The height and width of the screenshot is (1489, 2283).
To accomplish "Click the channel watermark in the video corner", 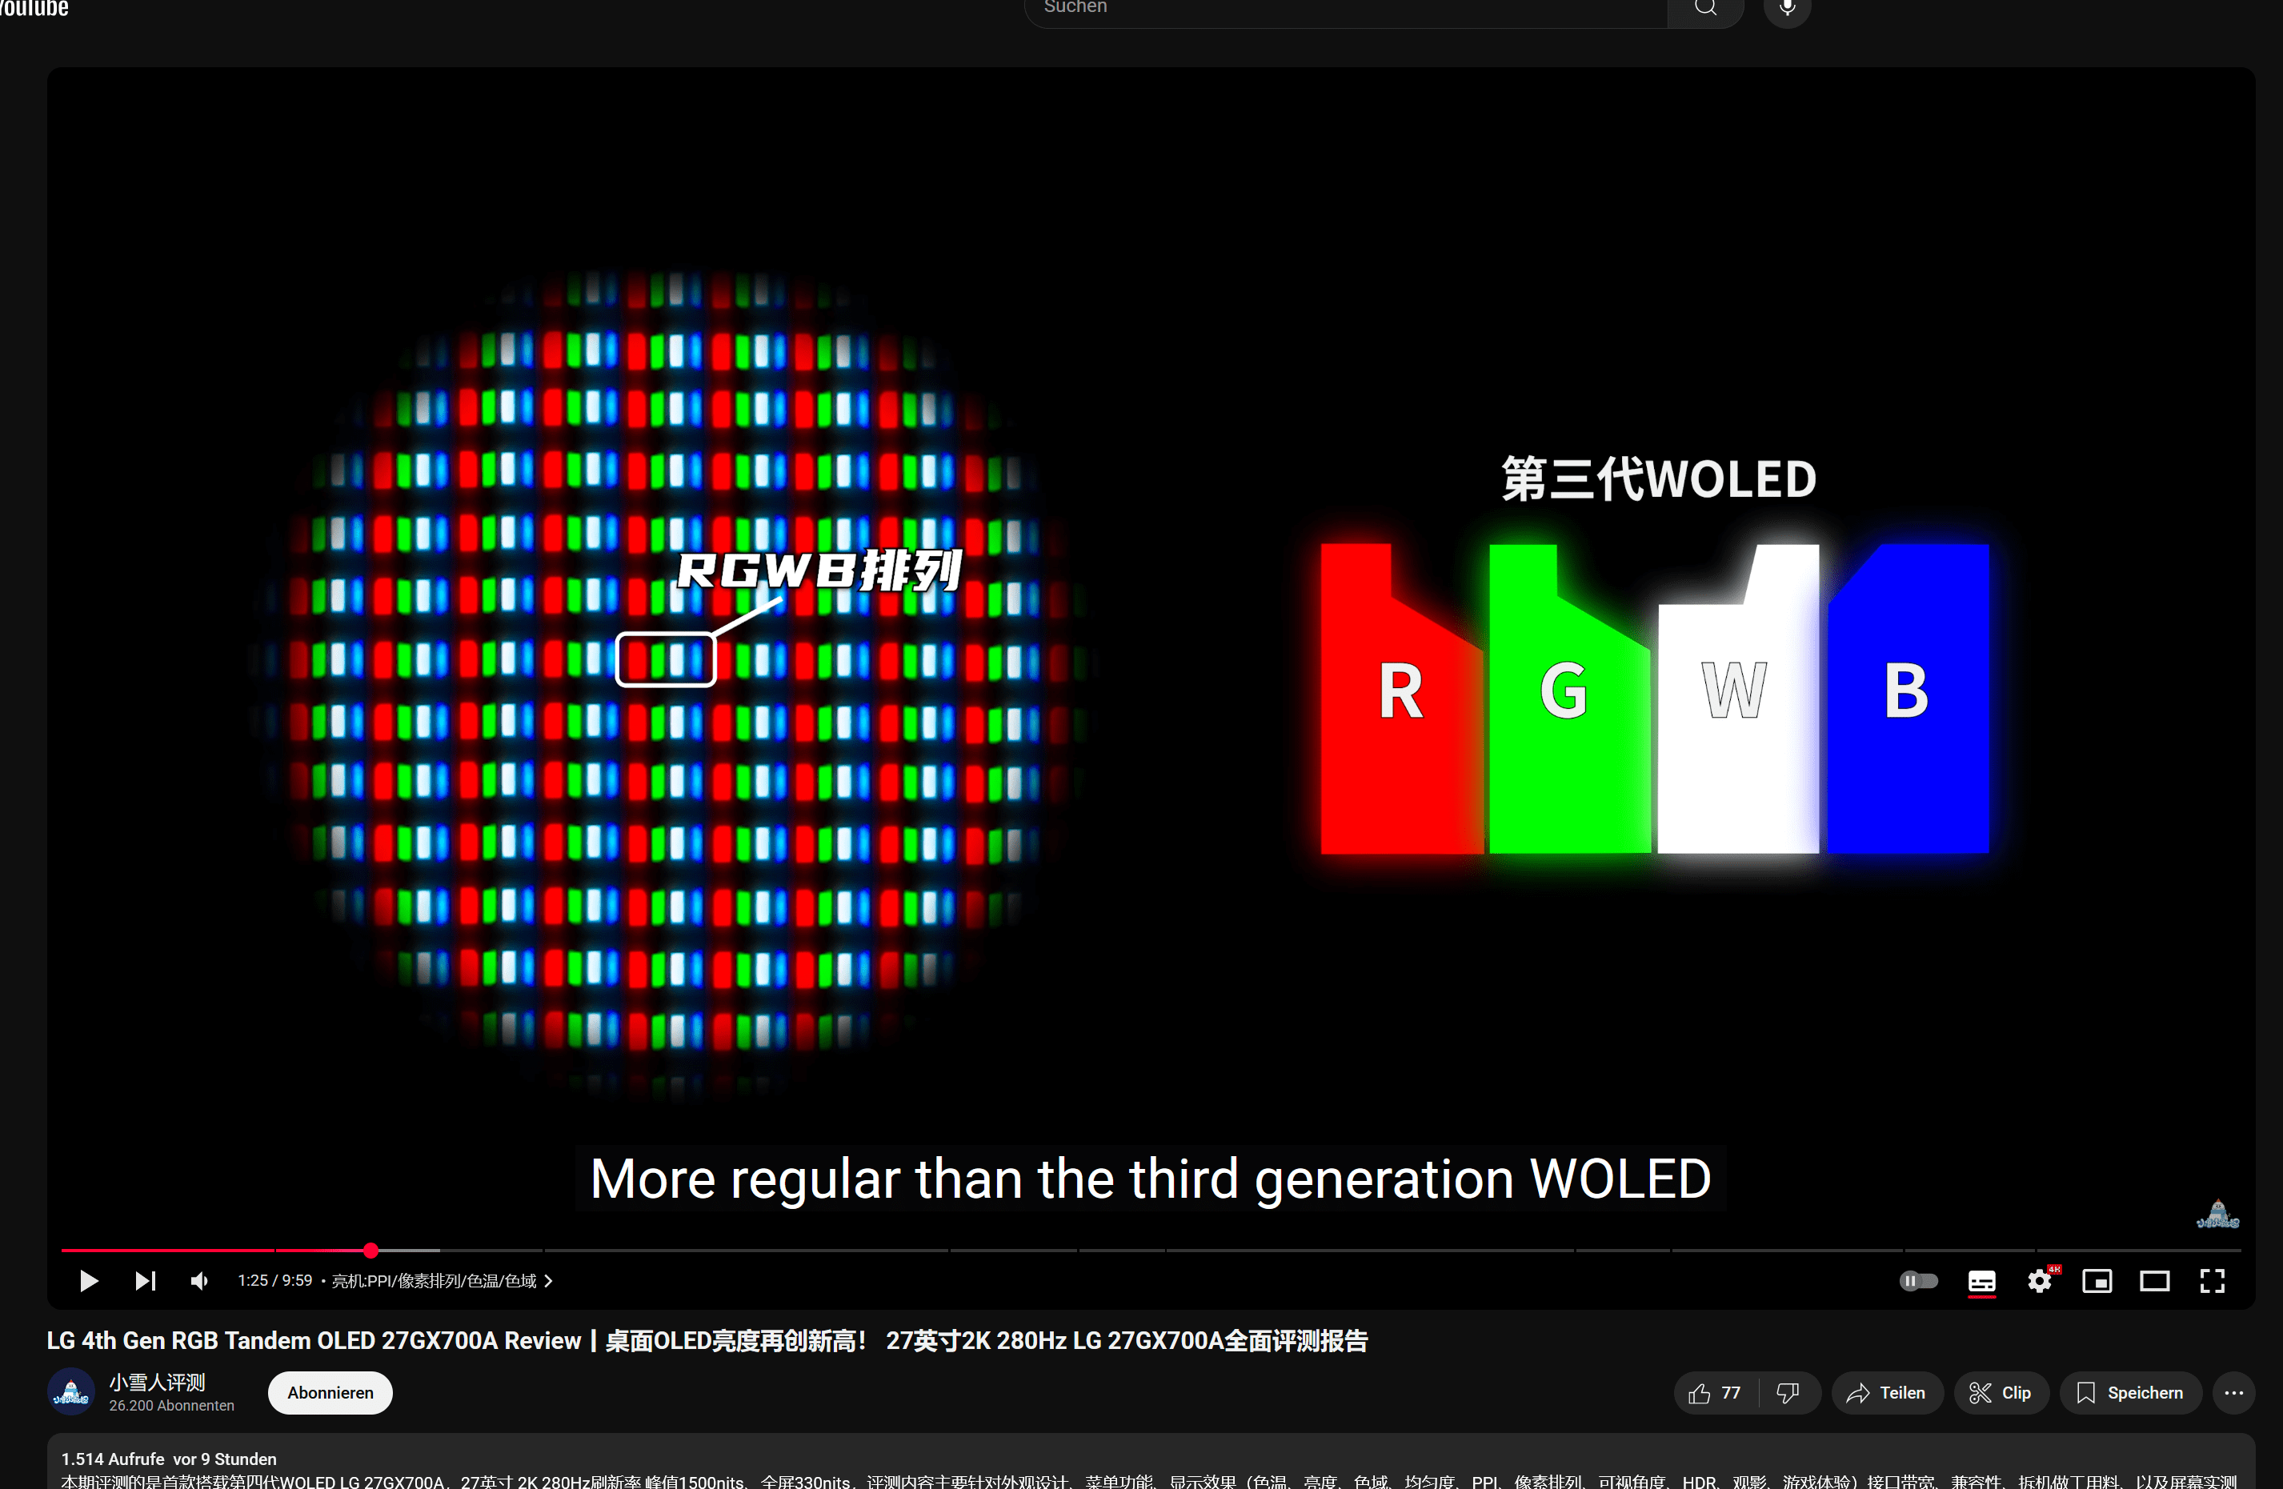I will (2217, 1214).
